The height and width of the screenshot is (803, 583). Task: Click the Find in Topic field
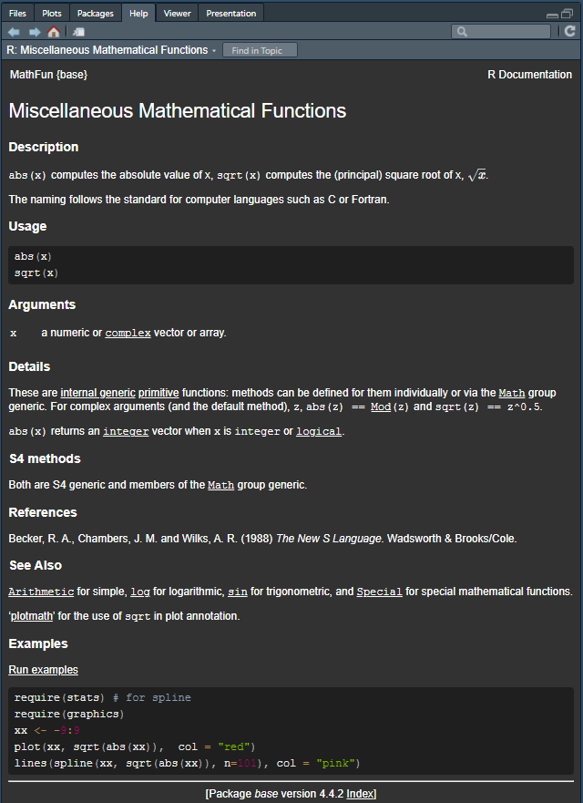259,51
